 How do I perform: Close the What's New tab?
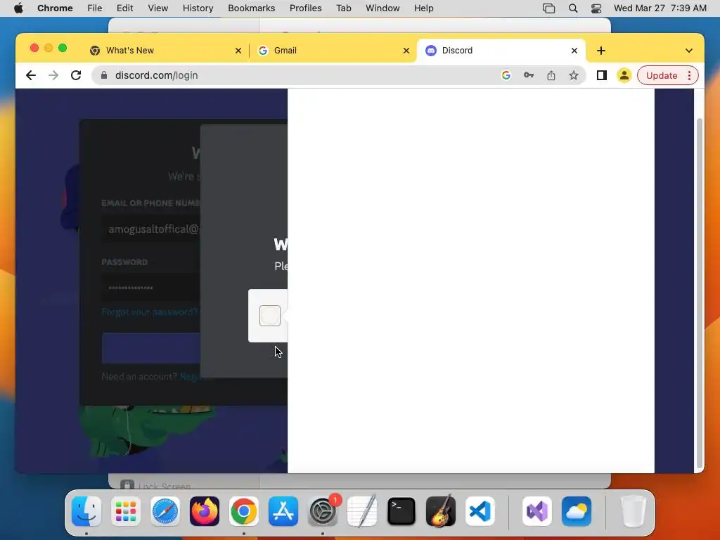point(238,51)
